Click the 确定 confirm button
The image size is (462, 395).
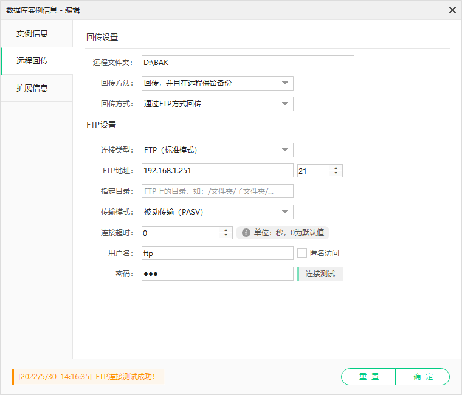pyautogui.click(x=422, y=377)
